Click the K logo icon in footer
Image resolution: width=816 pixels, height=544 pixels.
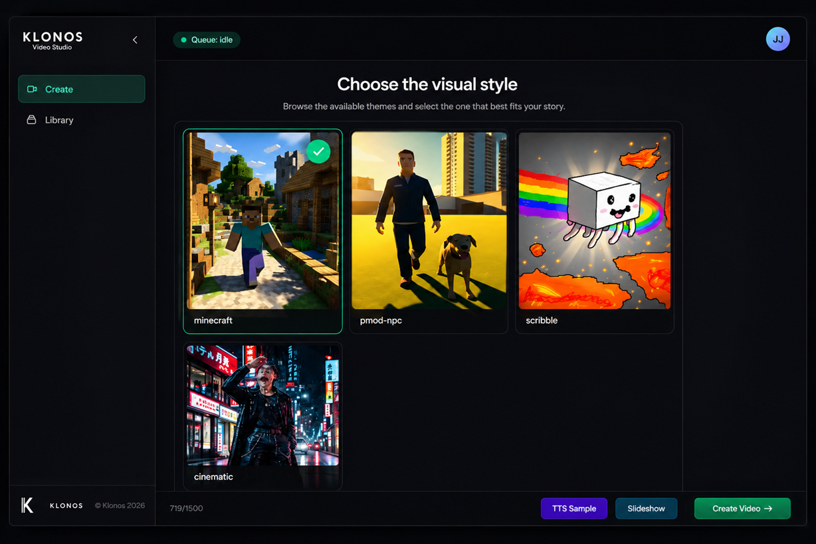click(27, 505)
